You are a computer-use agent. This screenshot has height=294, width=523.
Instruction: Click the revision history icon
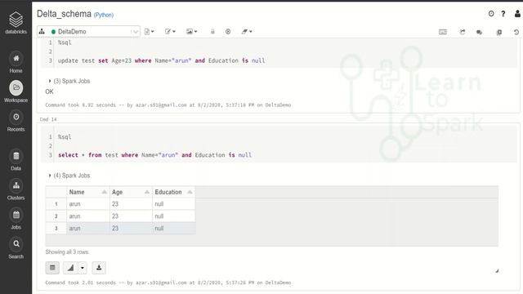click(x=516, y=32)
